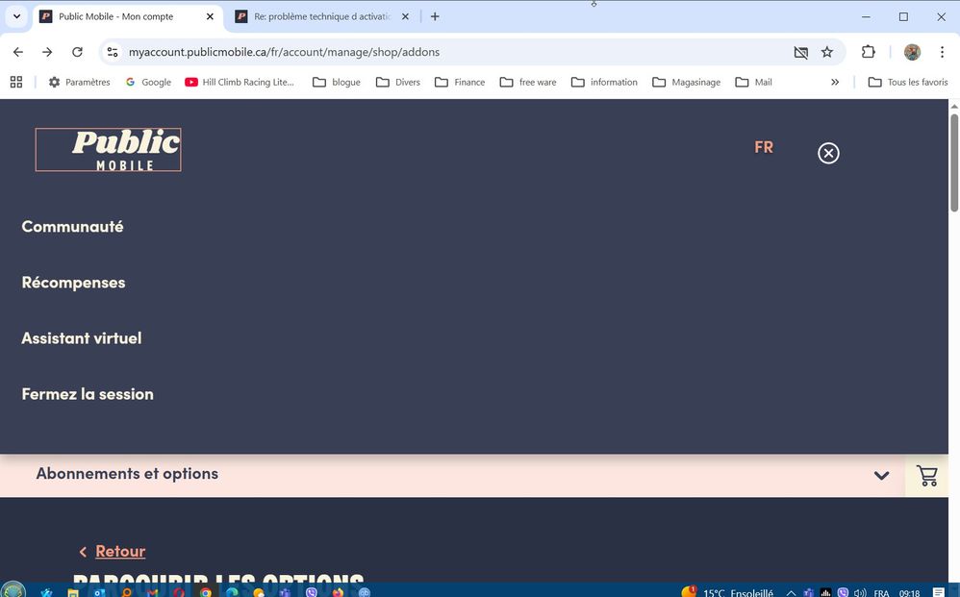Viewport: 960px width, 597px height.
Task: Select Récompenses from the menu
Action: click(x=73, y=283)
